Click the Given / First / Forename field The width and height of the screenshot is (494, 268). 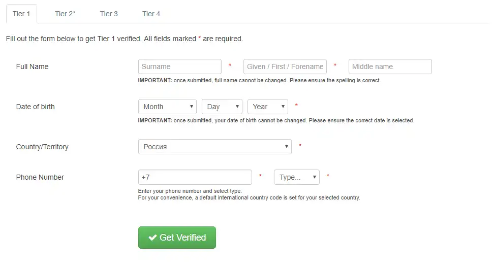285,66
